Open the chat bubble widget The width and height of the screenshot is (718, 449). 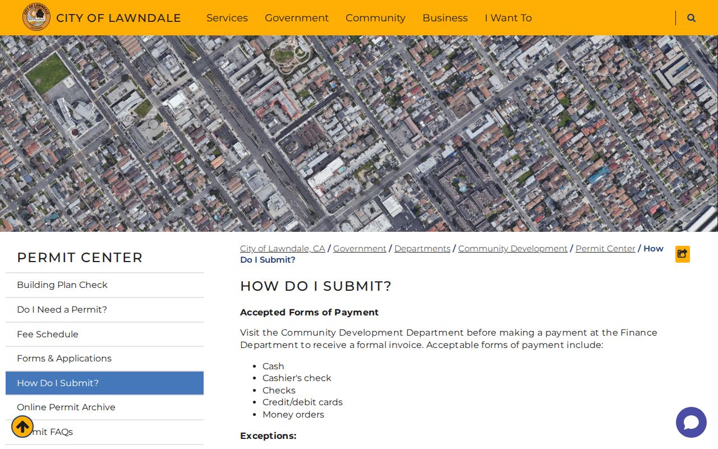(691, 422)
